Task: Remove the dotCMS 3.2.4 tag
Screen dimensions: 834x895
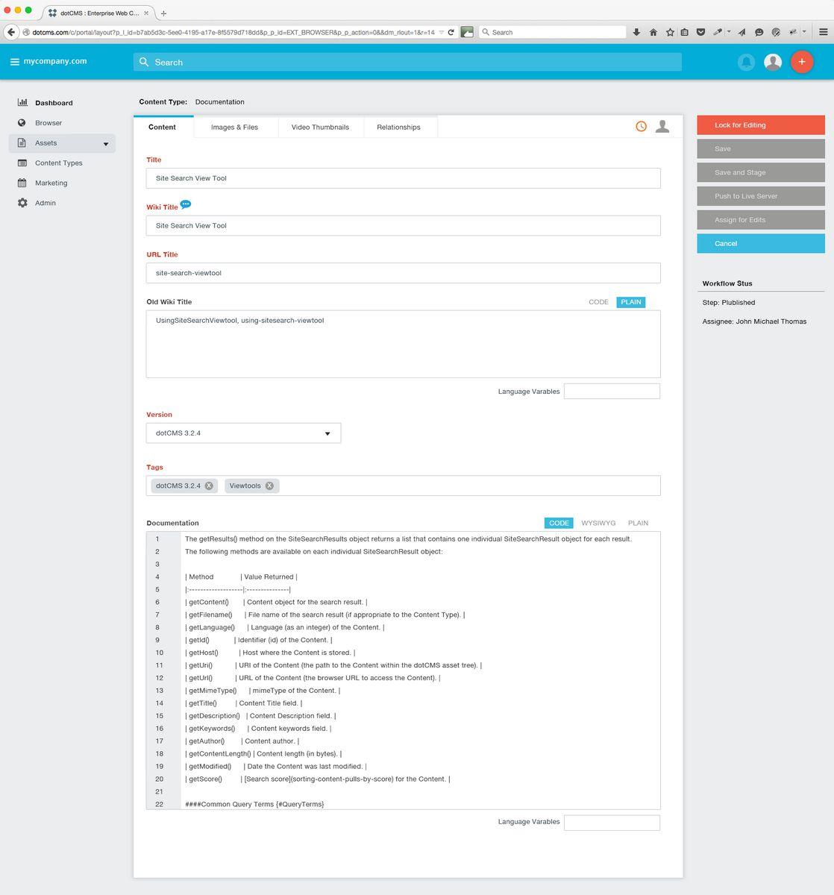Action: (209, 486)
